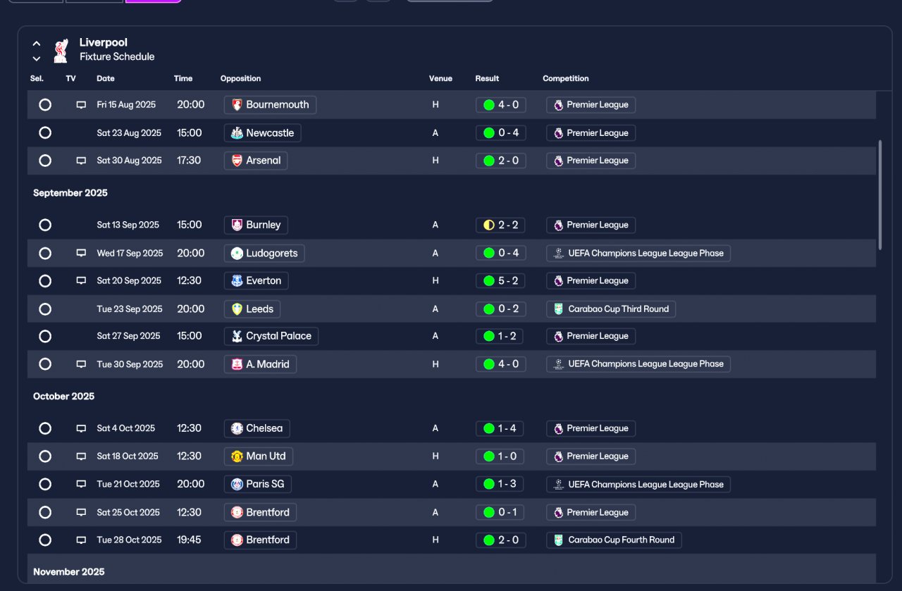Click the TV icon for Paris SG match
This screenshot has width=902, height=591.
[x=81, y=485]
